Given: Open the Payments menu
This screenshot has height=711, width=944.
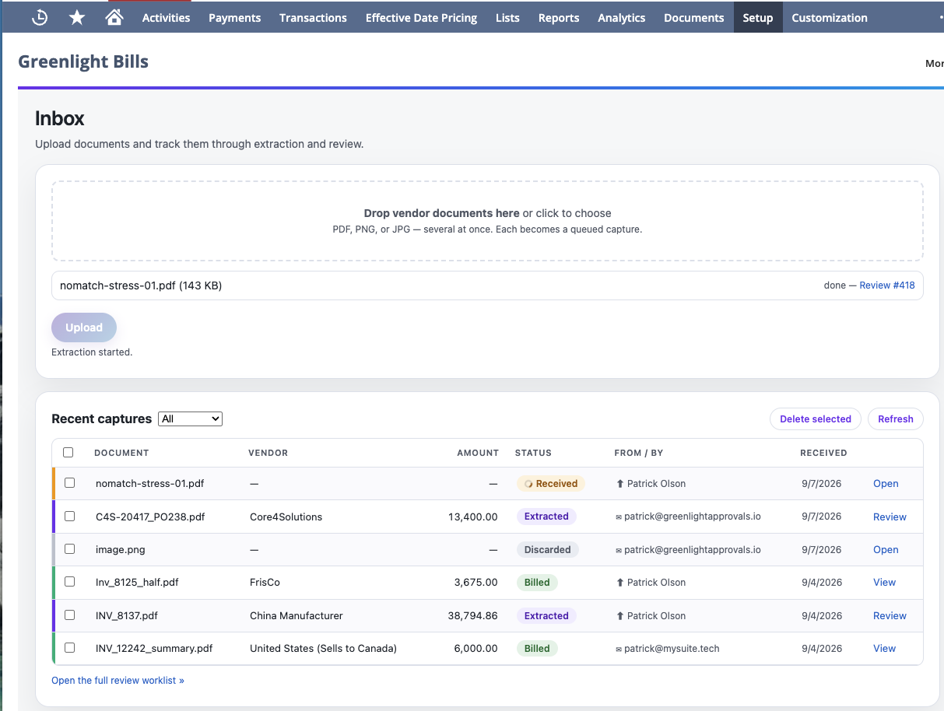Looking at the screenshot, I should tap(234, 17).
